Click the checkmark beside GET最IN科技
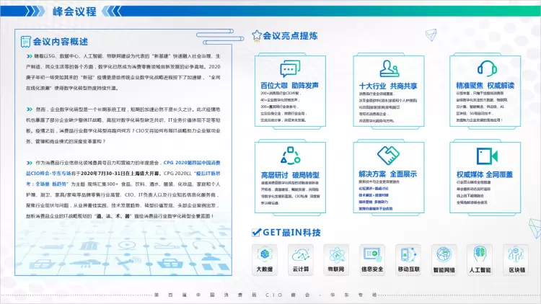Screen dimensions: 541x304 point(256,231)
